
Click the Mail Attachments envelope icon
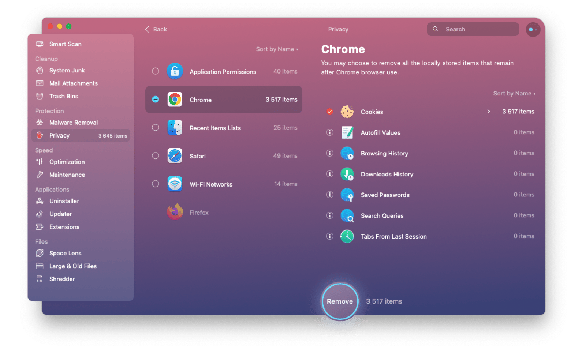tap(40, 83)
